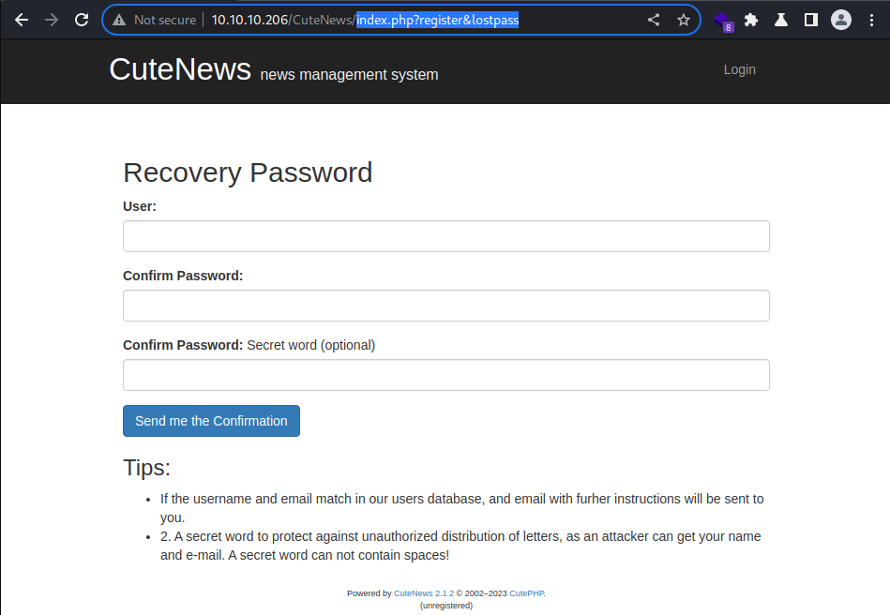The height and width of the screenshot is (615, 890).
Task: Click the Tips: heading
Action: (x=146, y=468)
